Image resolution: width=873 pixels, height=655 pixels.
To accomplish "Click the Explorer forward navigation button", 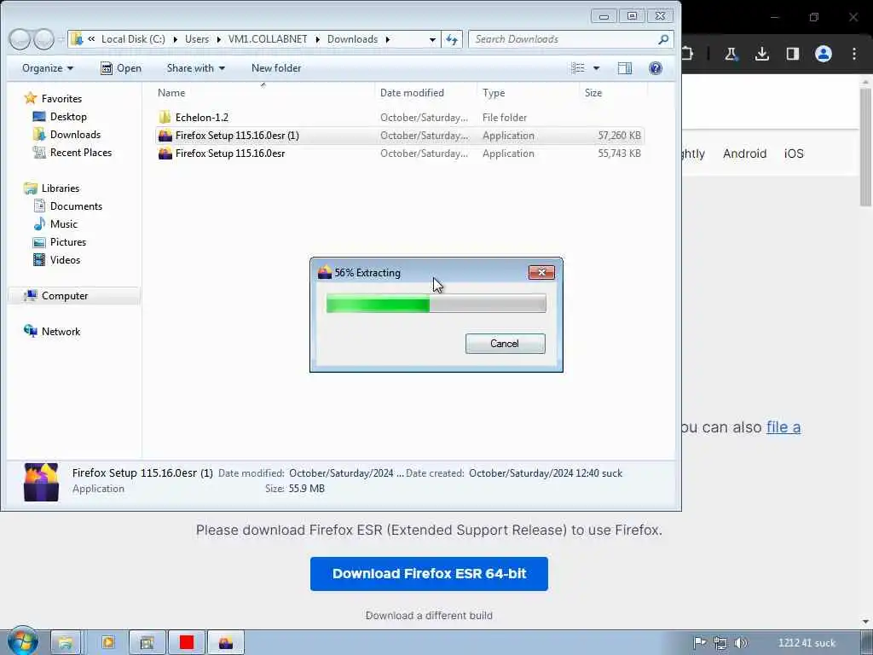I will tap(43, 39).
